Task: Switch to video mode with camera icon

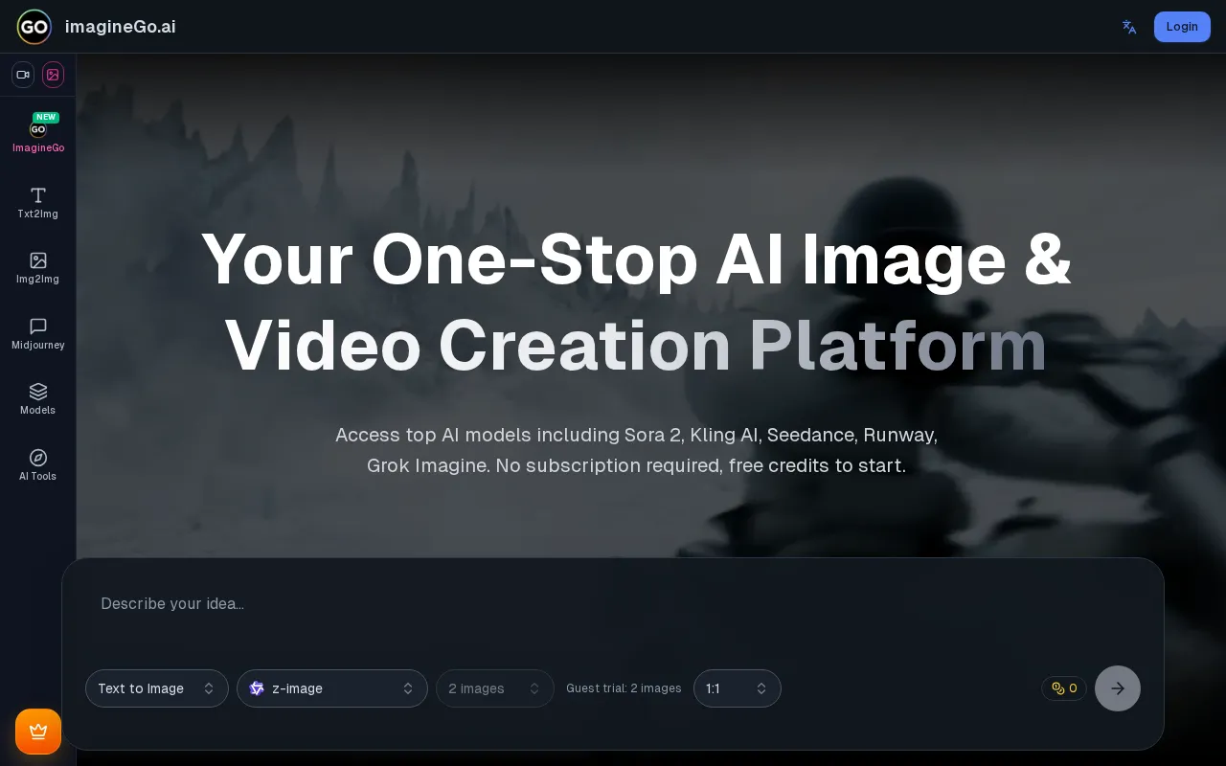Action: [x=23, y=75]
